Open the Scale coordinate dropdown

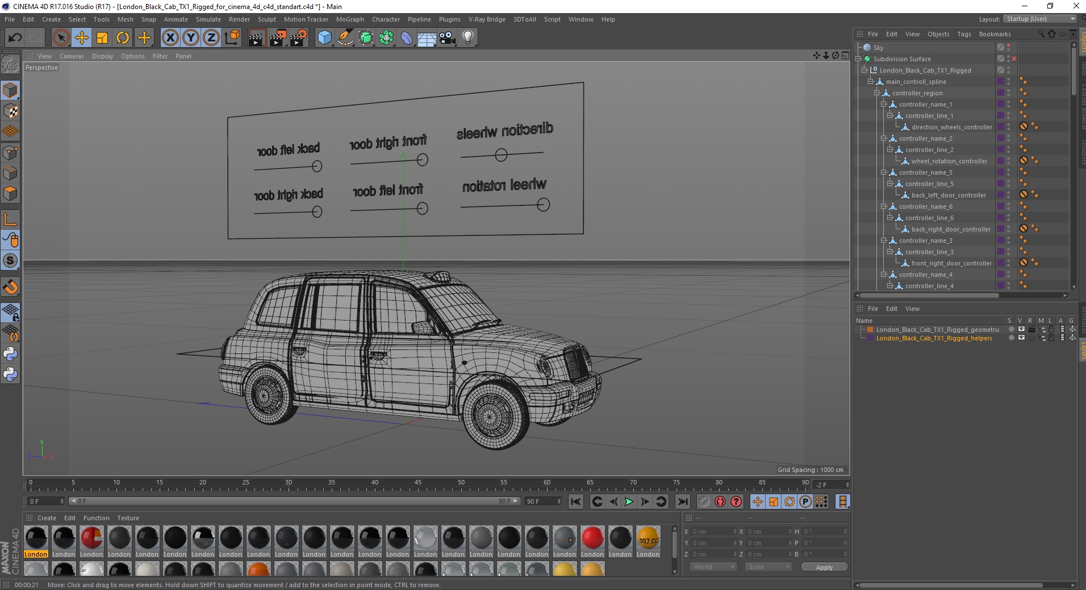(768, 567)
